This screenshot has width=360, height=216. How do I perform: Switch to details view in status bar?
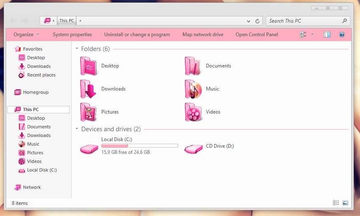[x=336, y=203]
